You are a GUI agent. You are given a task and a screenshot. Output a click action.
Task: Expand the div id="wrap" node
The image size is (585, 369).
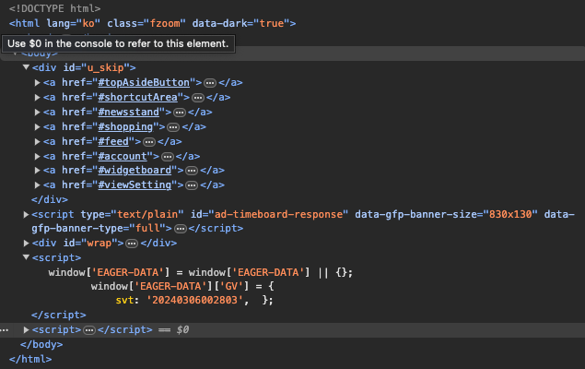26,244
